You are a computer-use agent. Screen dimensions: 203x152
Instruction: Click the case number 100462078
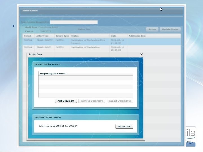45,32
